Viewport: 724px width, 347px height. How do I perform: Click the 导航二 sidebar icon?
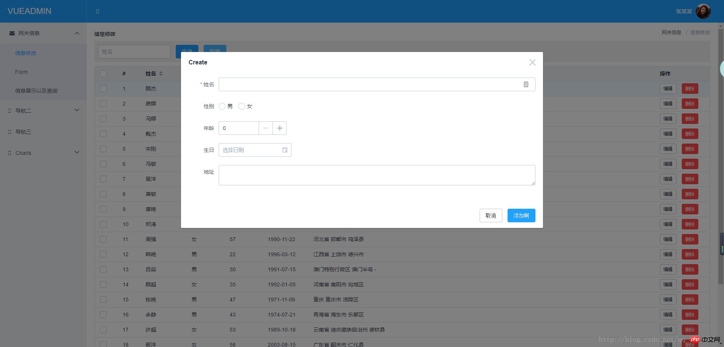[9, 110]
